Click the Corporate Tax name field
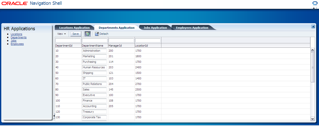Screen dimensions: 319x126 94,117
